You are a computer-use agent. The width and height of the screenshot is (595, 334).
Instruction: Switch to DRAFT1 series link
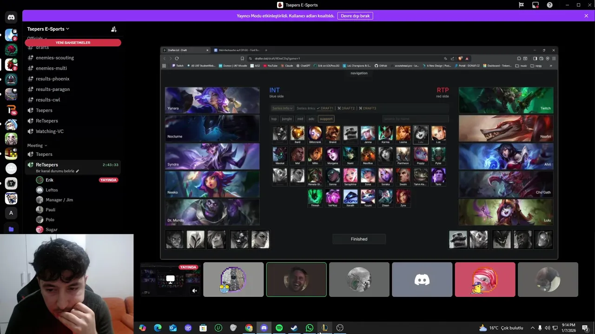point(324,108)
